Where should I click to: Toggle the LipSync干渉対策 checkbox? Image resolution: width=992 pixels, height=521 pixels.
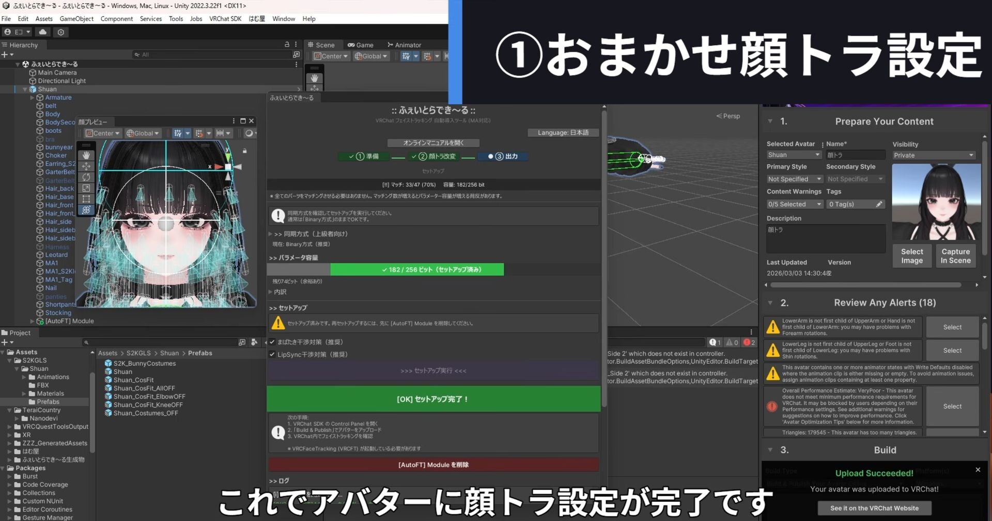[x=272, y=355]
